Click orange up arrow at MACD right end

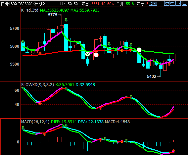(173, 151)
